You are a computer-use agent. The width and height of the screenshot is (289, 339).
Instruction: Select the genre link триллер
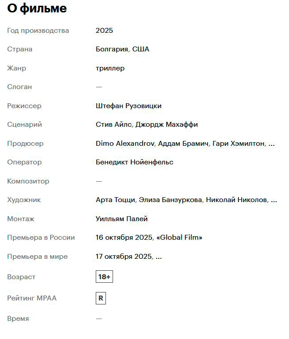pos(110,68)
